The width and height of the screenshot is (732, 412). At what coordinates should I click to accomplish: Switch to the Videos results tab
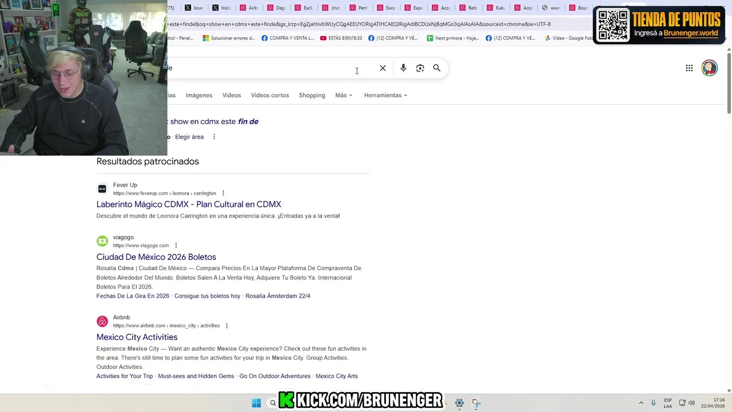click(x=232, y=96)
